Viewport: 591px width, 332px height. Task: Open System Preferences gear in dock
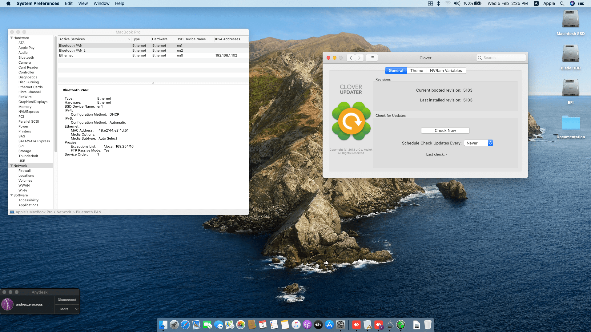pyautogui.click(x=340, y=325)
